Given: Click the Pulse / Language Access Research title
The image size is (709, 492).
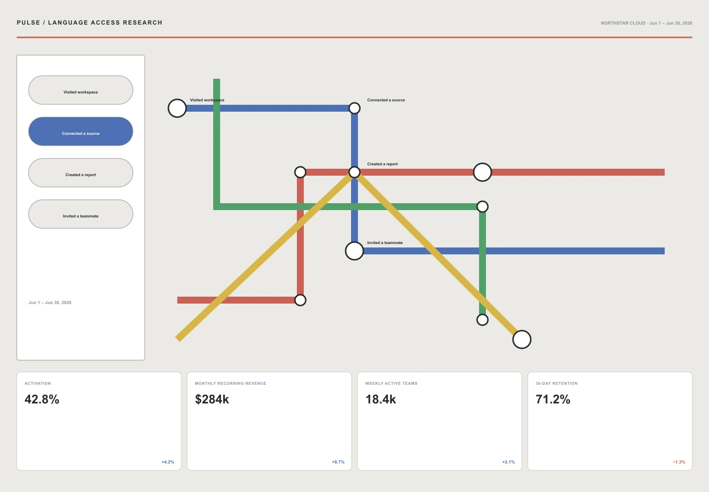Looking at the screenshot, I should (x=90, y=23).
